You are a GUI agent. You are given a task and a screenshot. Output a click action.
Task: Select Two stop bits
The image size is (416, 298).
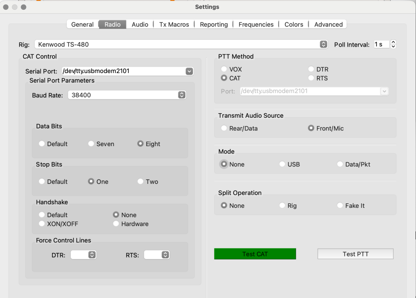pyautogui.click(x=141, y=181)
